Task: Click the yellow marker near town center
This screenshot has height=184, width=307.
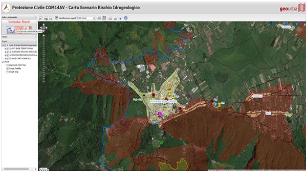Action: 169,93
